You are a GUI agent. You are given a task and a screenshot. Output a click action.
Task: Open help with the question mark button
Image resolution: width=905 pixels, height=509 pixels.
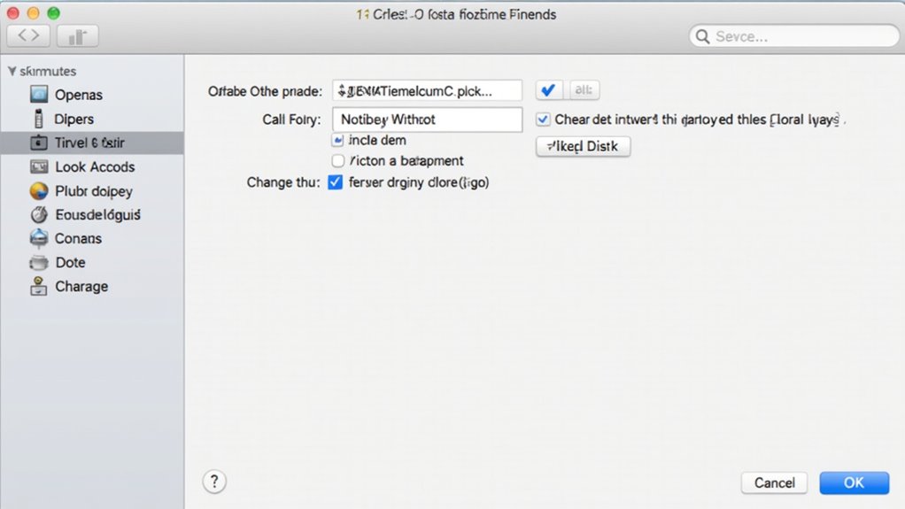coord(214,482)
